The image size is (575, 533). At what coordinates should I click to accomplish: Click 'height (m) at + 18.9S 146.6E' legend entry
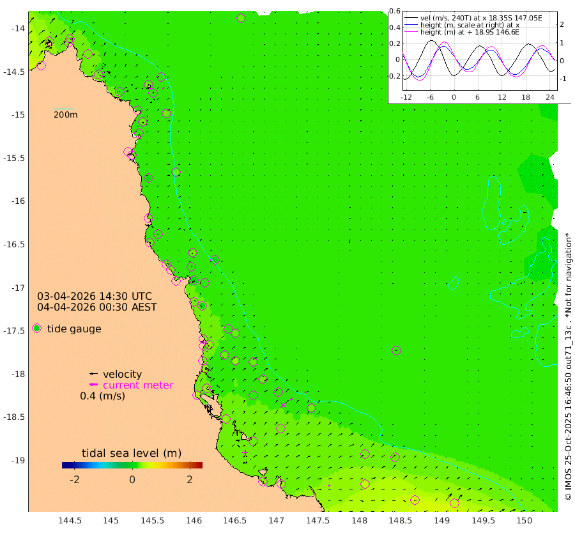(470, 32)
